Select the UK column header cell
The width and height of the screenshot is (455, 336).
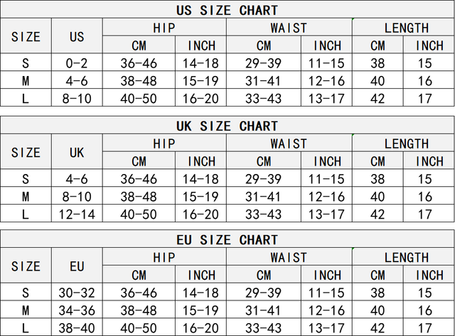tap(77, 152)
